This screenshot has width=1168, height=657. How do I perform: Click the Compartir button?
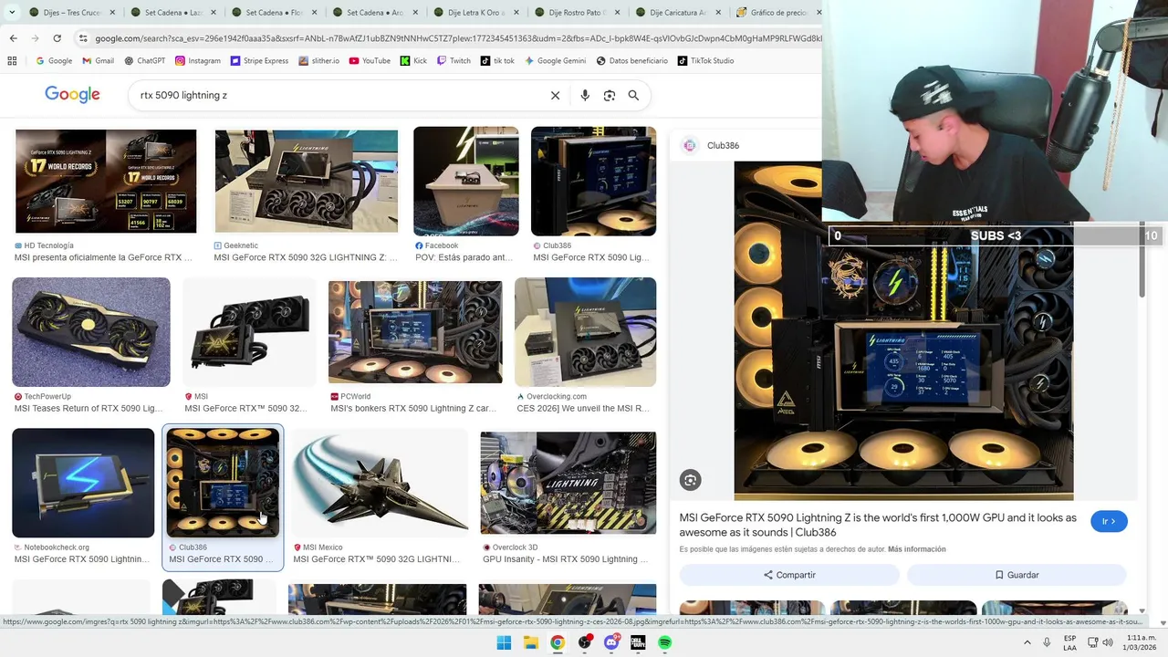[789, 575]
